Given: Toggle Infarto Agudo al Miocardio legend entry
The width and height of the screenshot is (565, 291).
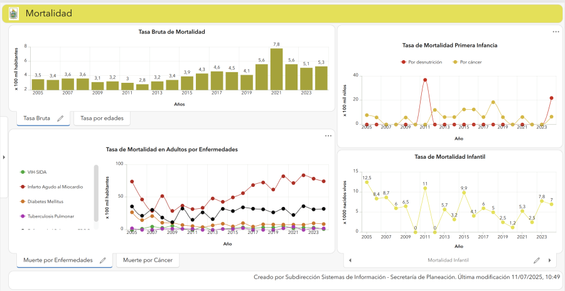Looking at the screenshot, I should pyautogui.click(x=51, y=187).
